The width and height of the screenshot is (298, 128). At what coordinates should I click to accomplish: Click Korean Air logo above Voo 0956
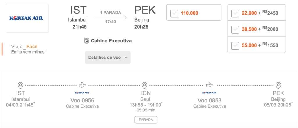(x=82, y=93)
